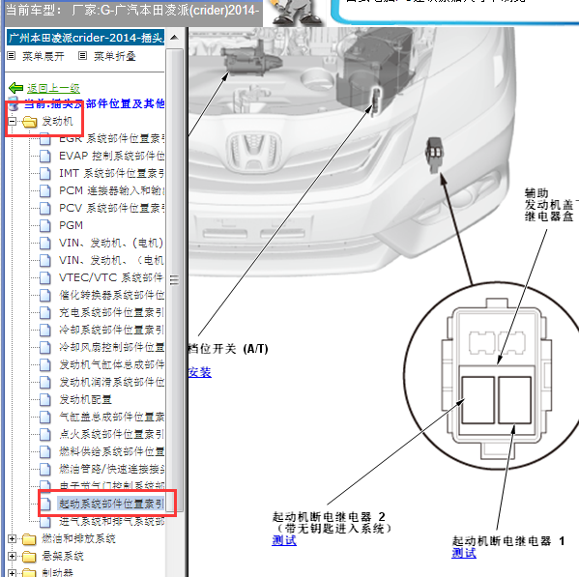
Task: Click 测试 link under 起动机断电继电器 2
Action: (284, 540)
